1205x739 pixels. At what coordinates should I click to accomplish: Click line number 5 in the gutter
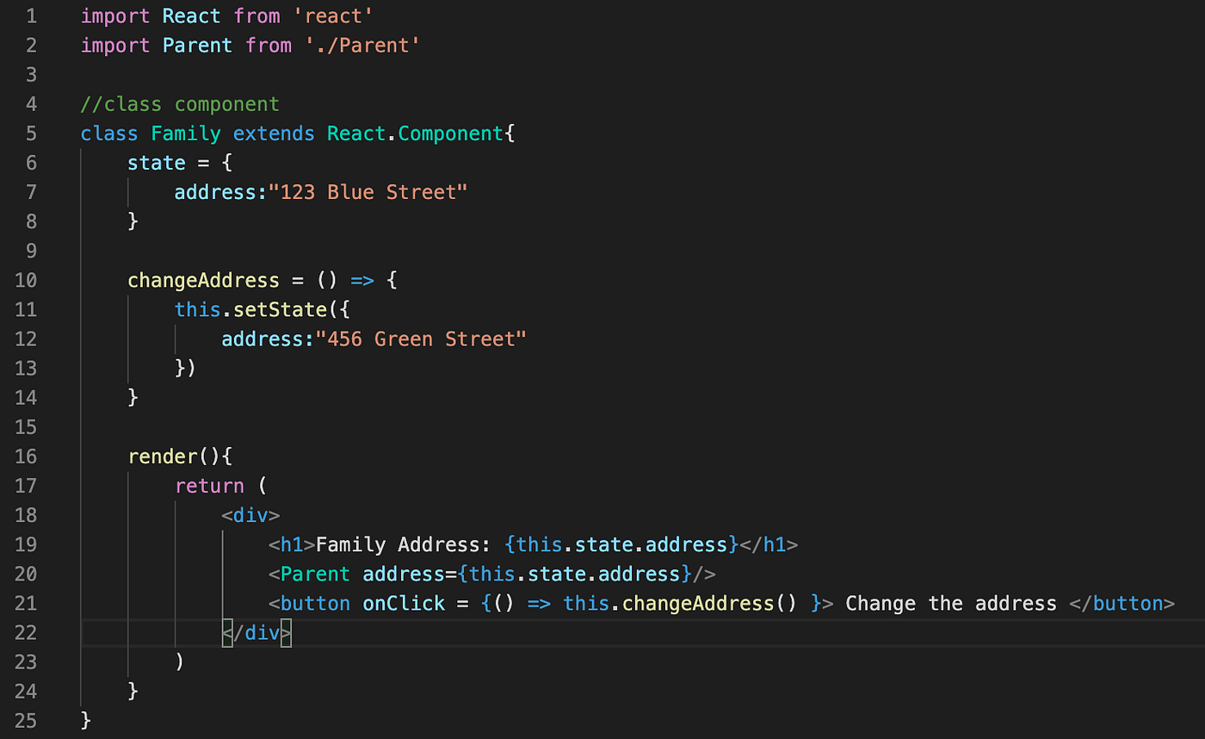pos(31,134)
